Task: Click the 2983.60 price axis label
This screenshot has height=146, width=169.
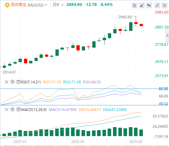Action: tap(162, 12)
